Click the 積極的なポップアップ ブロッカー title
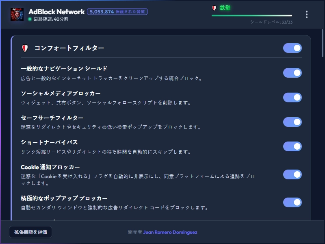 pos(64,198)
